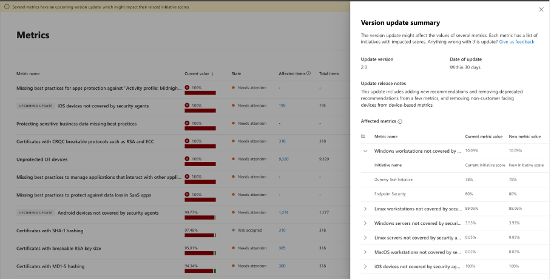
Task: Click the expand-all list icon beside Metric name
Action: pyautogui.click(x=363, y=136)
